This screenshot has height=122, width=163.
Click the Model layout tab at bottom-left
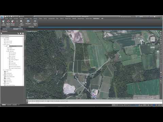pyautogui.click(x=4, y=105)
